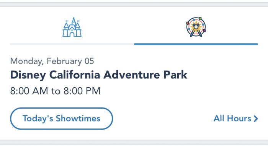Switch to the California Adventure wheel tab

click(x=196, y=30)
